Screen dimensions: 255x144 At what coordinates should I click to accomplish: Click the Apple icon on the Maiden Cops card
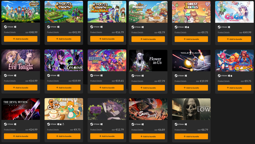231,76
